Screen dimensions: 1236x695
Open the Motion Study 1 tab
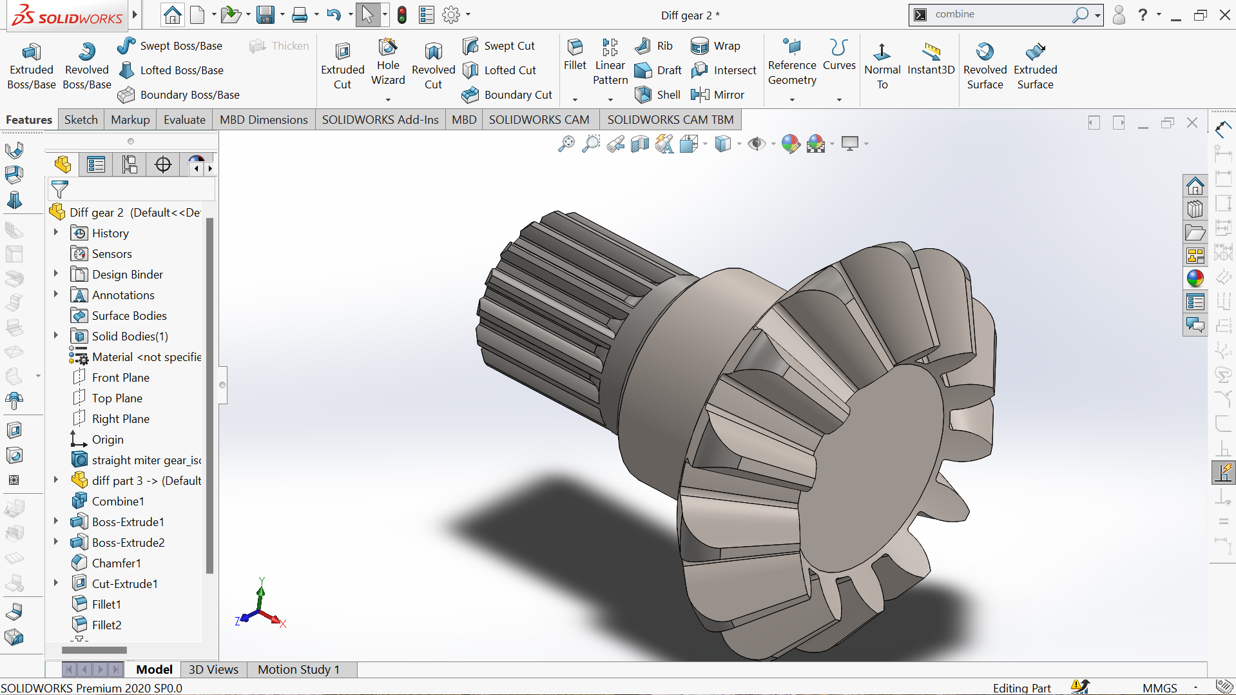point(298,669)
